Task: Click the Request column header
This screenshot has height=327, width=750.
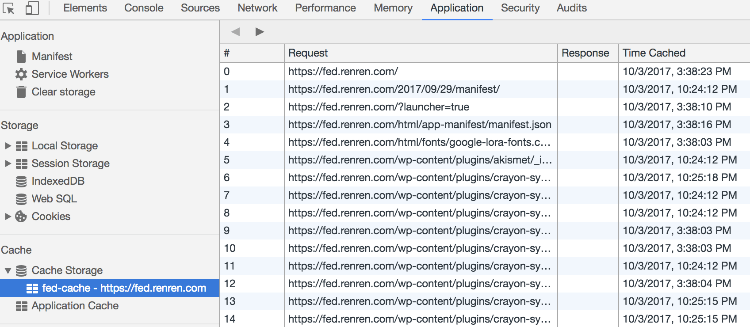Action: pos(308,53)
